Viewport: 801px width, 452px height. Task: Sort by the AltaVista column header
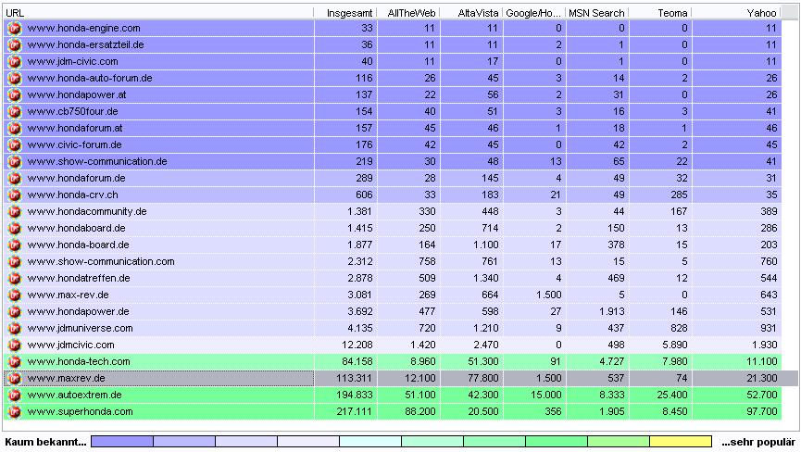[471, 13]
